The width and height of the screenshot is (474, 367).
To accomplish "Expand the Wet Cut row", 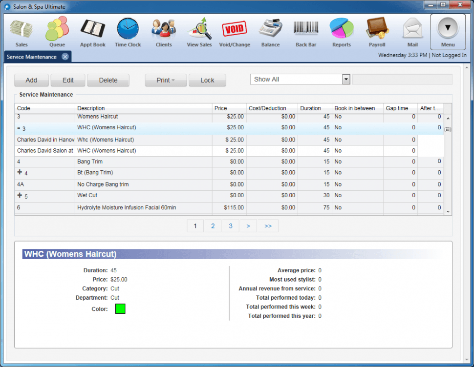I will [x=20, y=195].
